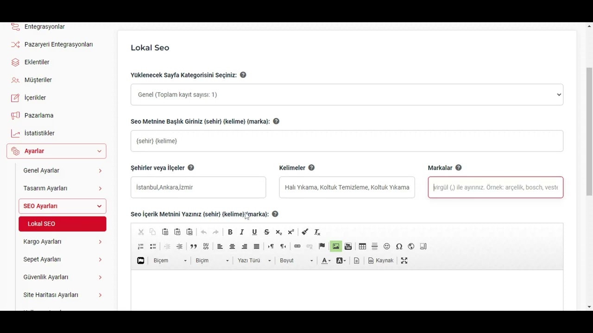Viewport: 593px width, 333px height.
Task: Expand Tasarım Ayarları submenu
Action: [x=63, y=188]
